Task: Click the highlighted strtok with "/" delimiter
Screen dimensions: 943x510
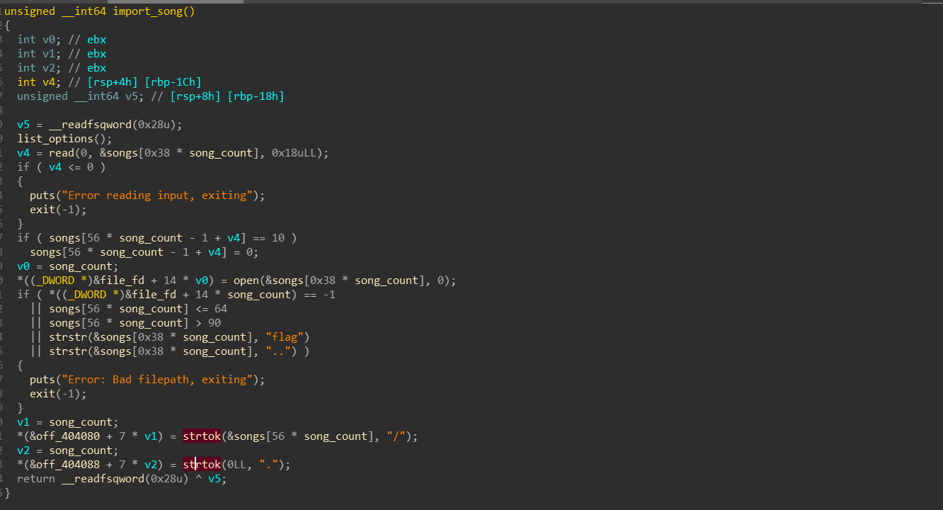Action: point(202,436)
